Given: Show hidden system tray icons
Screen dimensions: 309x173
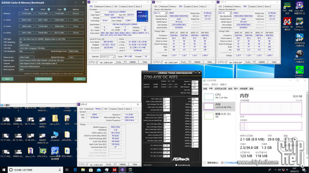Looking at the screenshot, I should (x=275, y=170).
